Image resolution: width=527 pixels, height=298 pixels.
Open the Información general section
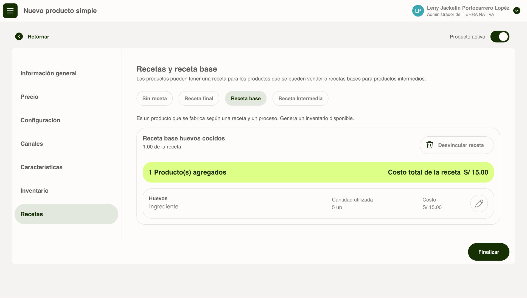(x=48, y=73)
